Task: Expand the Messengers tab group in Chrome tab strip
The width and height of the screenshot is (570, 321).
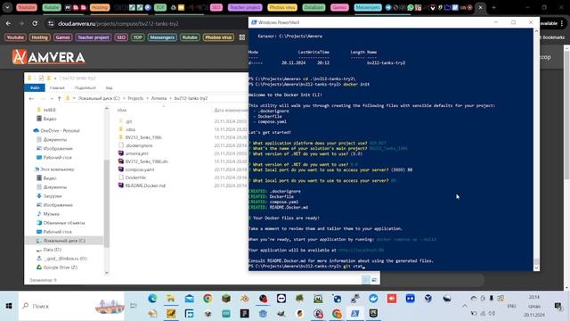Action: pos(368,8)
